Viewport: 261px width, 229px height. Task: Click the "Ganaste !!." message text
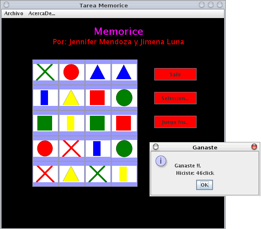(x=188, y=166)
